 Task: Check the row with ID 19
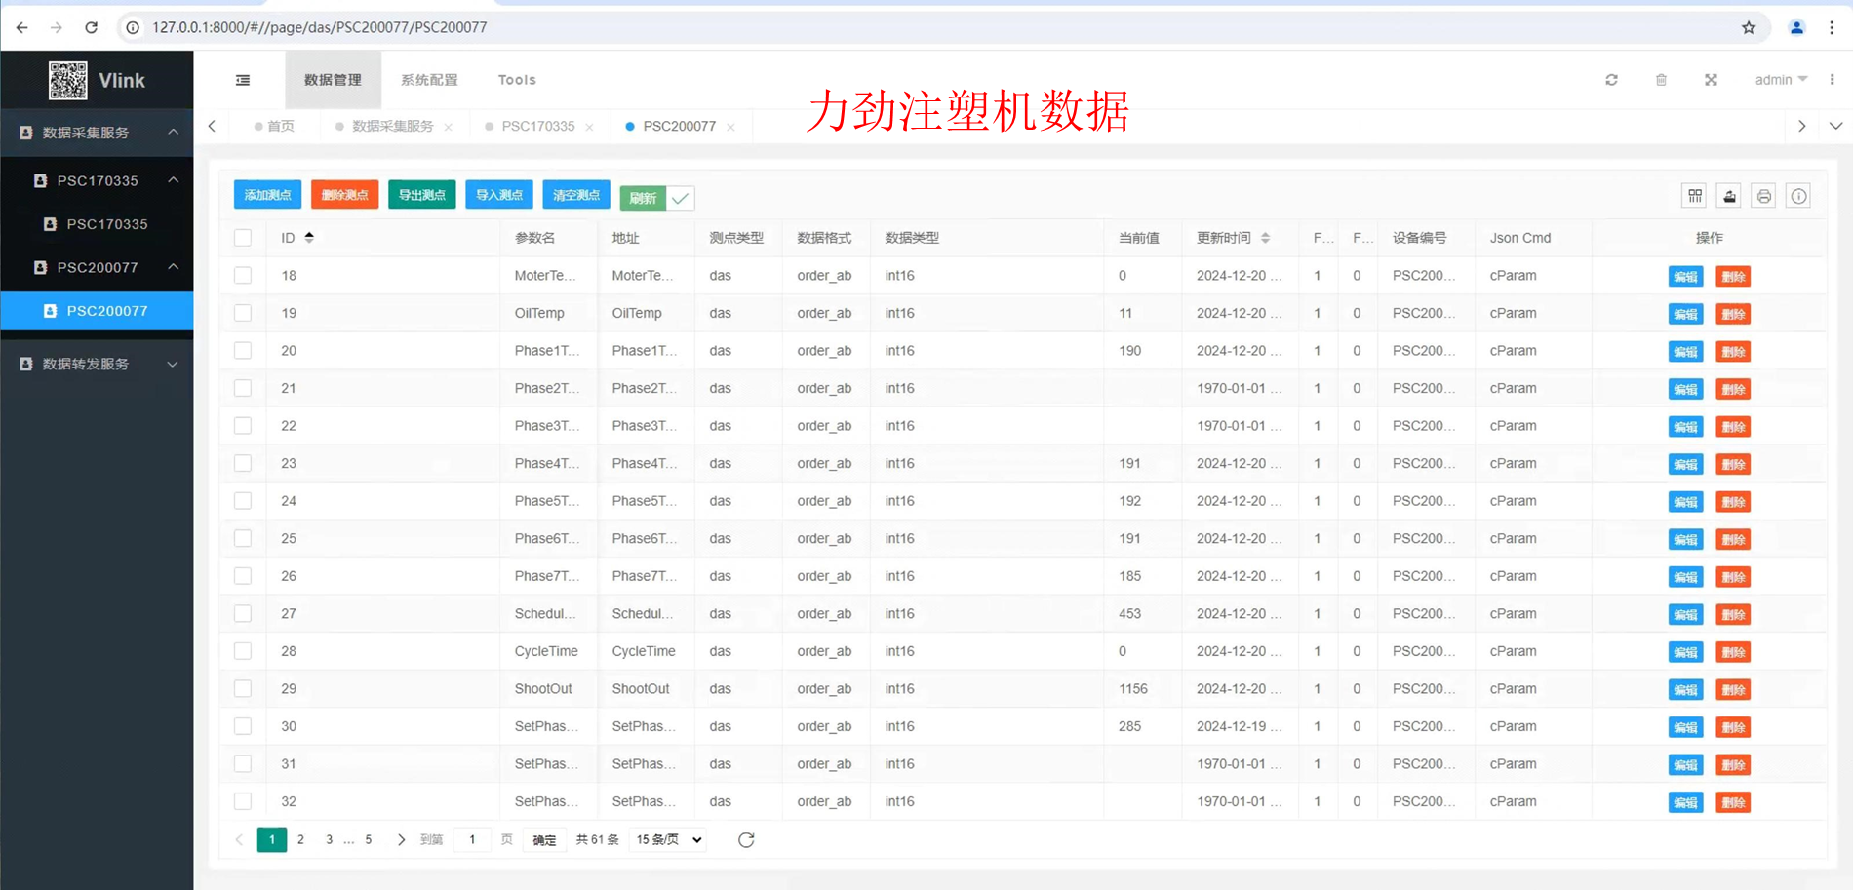tap(243, 313)
